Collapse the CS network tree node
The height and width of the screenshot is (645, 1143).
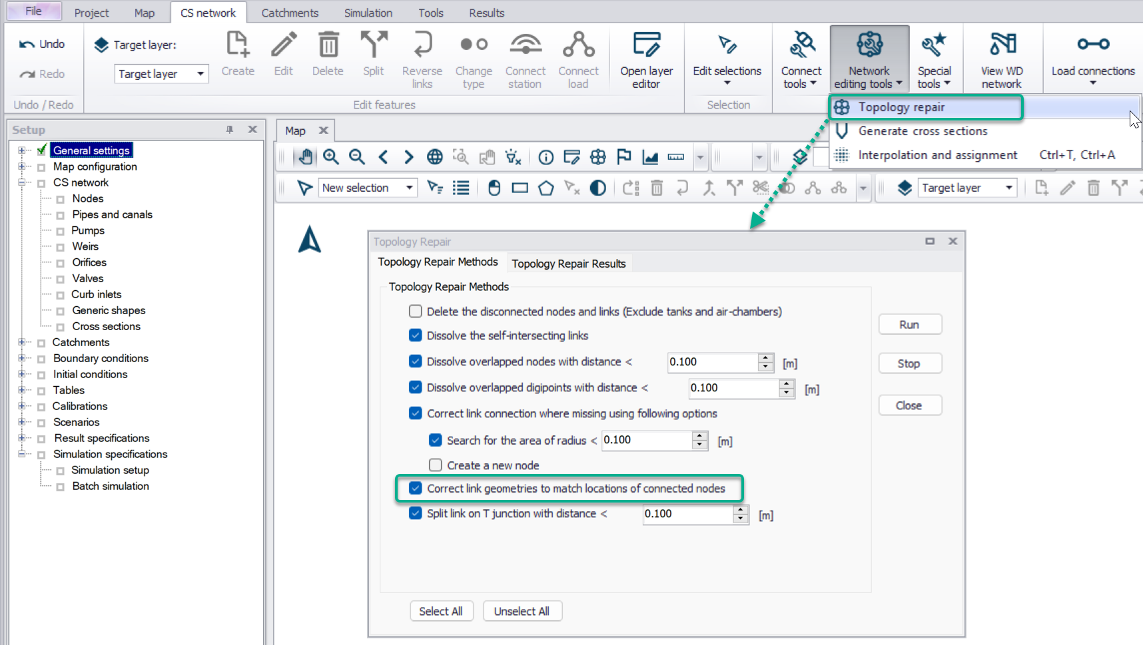pos(22,182)
